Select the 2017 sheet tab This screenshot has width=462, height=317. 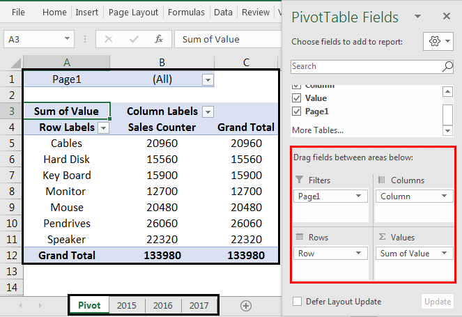coord(199,306)
